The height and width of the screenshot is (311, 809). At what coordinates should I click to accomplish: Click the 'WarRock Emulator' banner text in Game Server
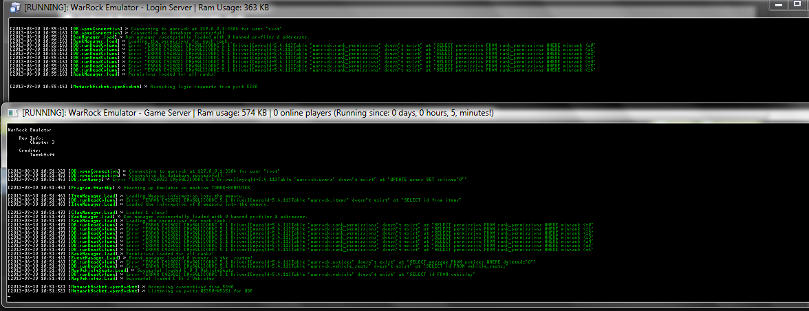click(30, 130)
